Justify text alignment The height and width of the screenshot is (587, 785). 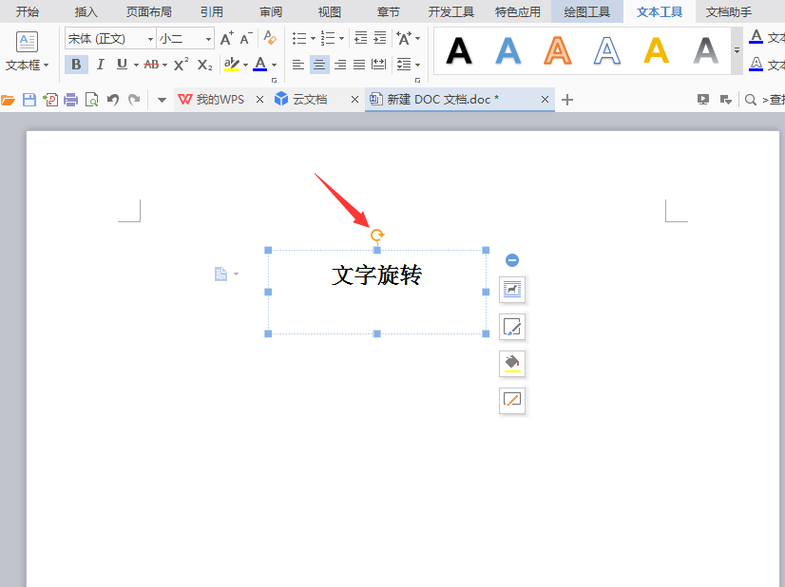pos(359,65)
